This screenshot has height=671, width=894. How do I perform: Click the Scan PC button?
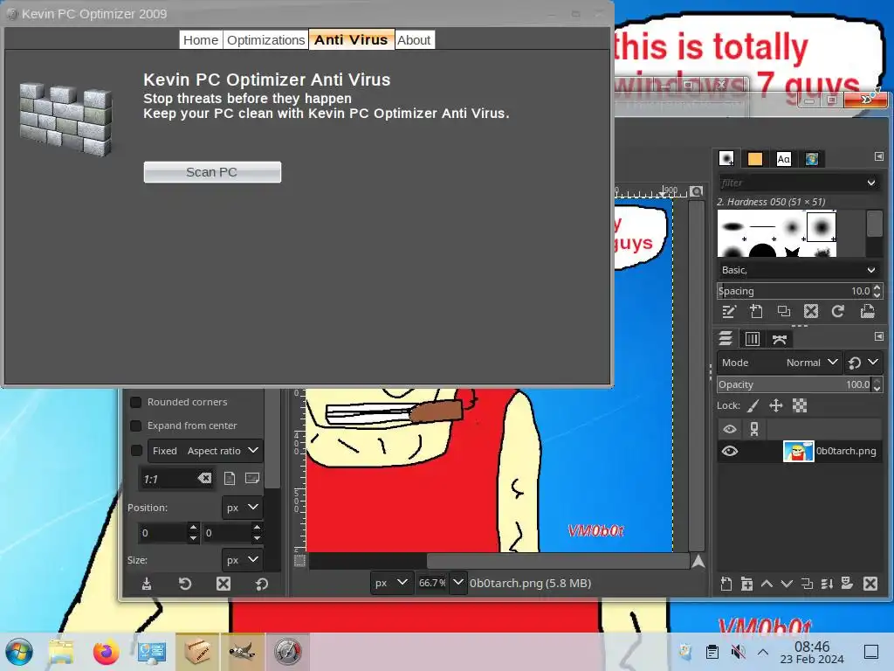click(x=212, y=172)
